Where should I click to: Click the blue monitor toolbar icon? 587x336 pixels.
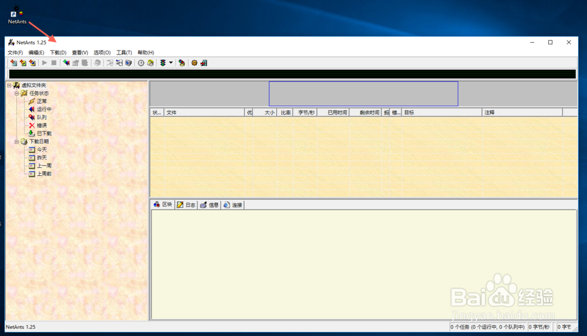[129, 63]
